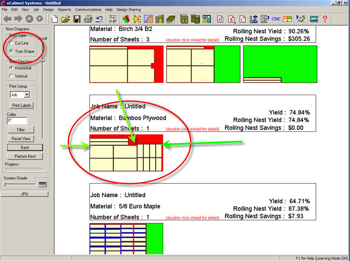The height and width of the screenshot is (261, 350).
Task: Open the profile curve editor icon
Action: [x=148, y=19]
